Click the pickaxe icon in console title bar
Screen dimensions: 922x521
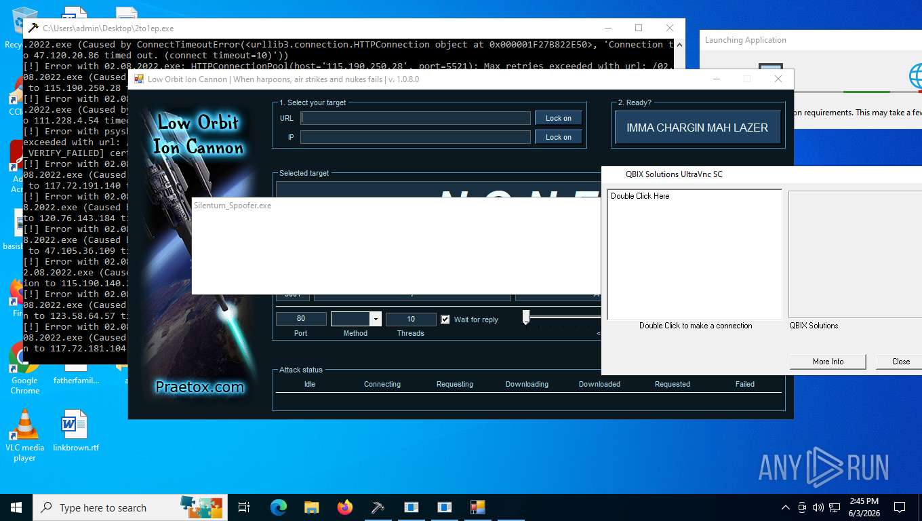tap(32, 28)
